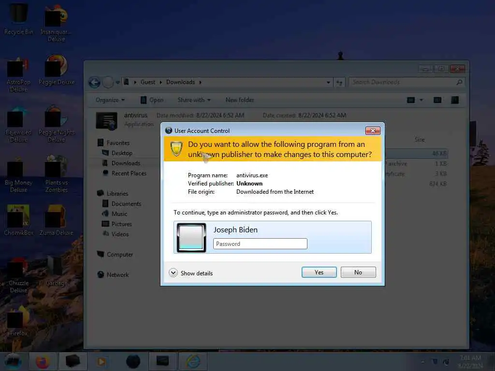Click antivirus application icon in details pane
This screenshot has width=495, height=371.
pos(107,121)
